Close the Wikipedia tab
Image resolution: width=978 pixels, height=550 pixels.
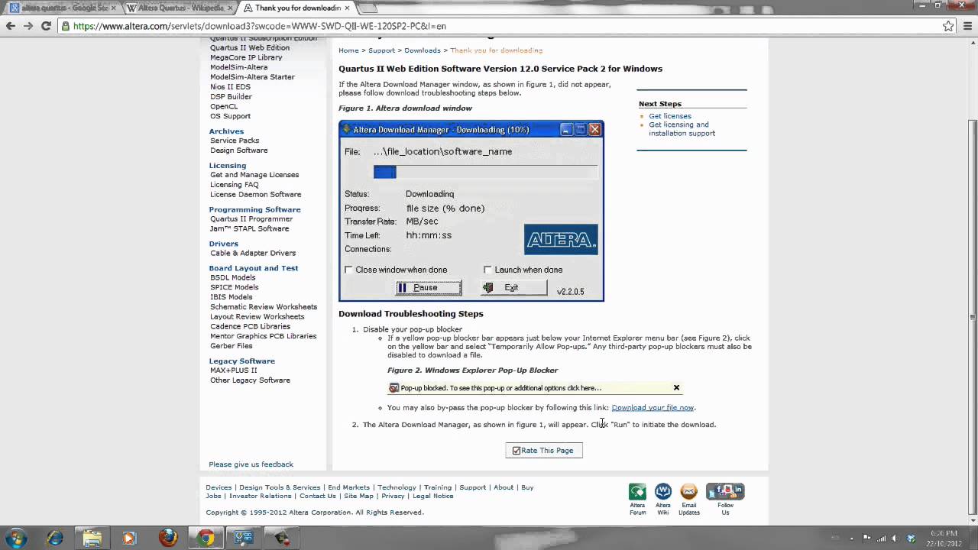228,8
